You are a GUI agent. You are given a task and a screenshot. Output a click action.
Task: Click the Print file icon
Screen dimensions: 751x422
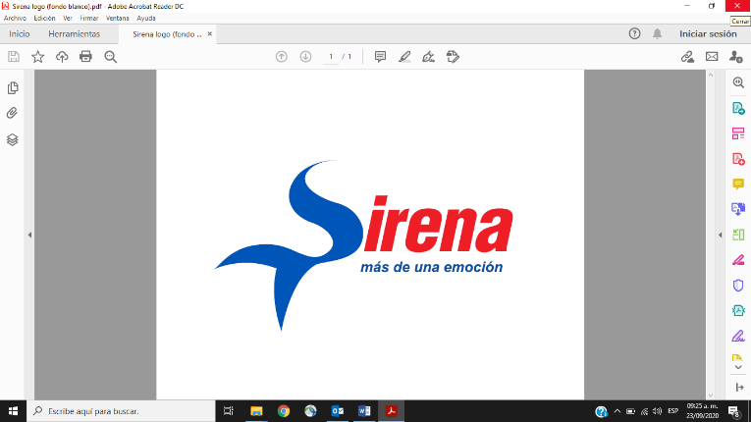click(85, 57)
